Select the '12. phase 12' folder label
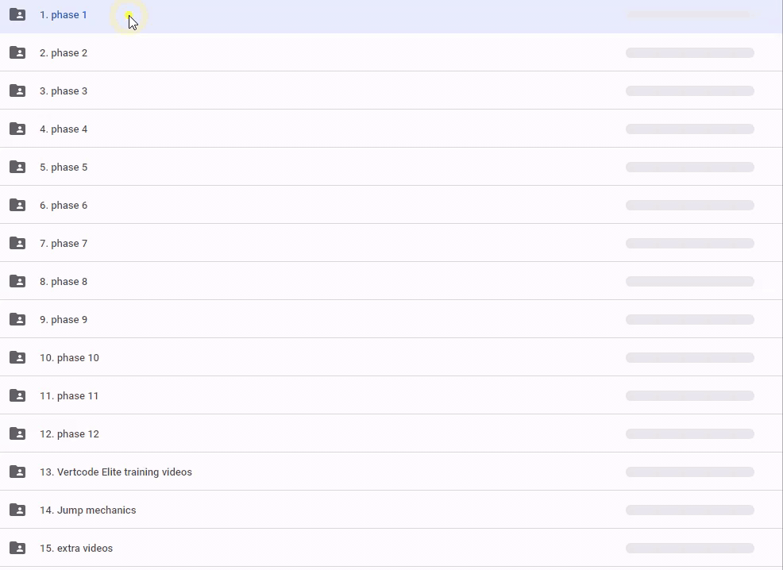 (x=69, y=434)
